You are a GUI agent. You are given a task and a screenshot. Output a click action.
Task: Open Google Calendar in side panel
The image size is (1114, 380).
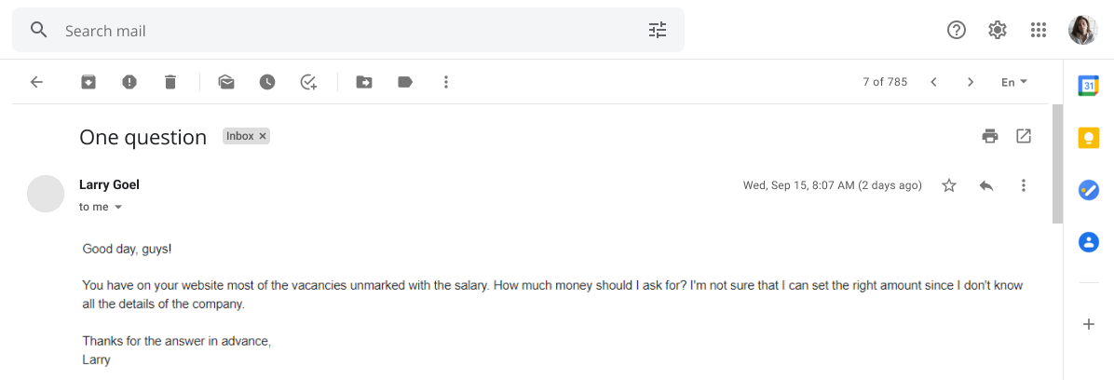click(1089, 85)
